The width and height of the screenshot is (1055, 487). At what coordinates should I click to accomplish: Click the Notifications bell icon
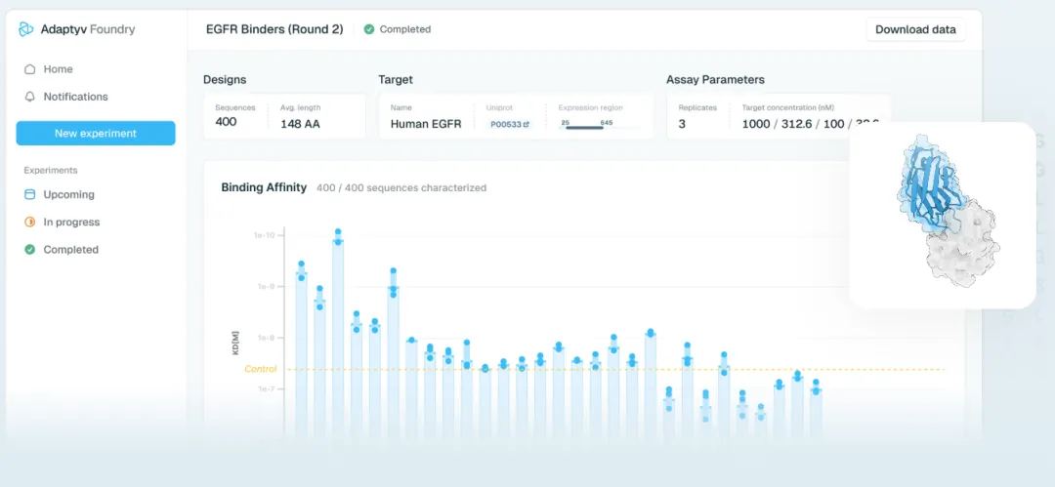(29, 97)
